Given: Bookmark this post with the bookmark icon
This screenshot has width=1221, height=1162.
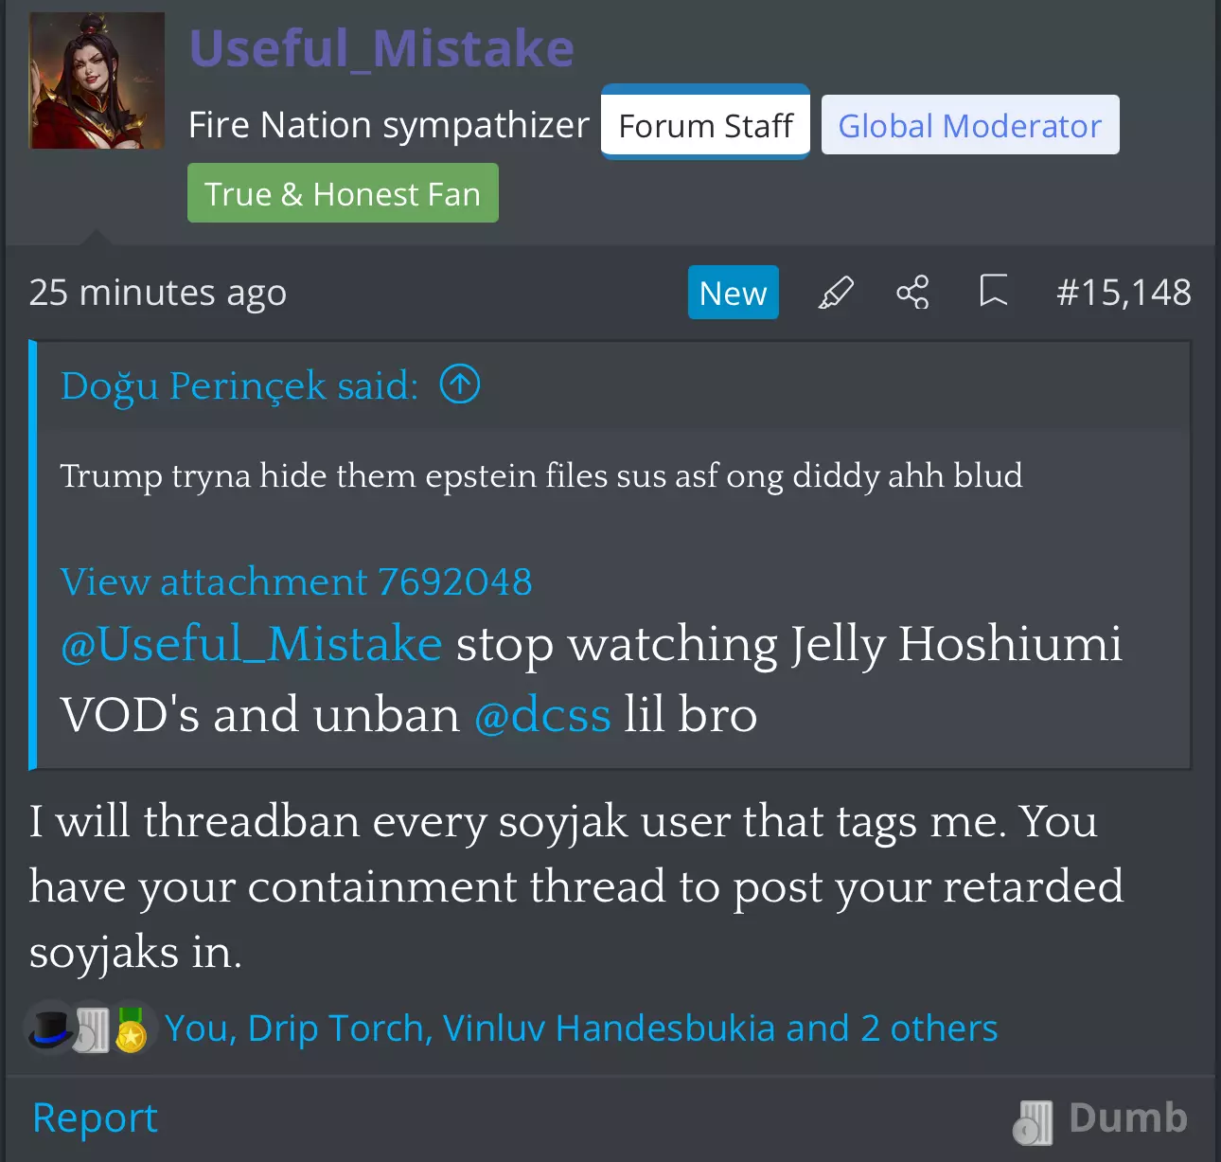Looking at the screenshot, I should [x=993, y=292].
